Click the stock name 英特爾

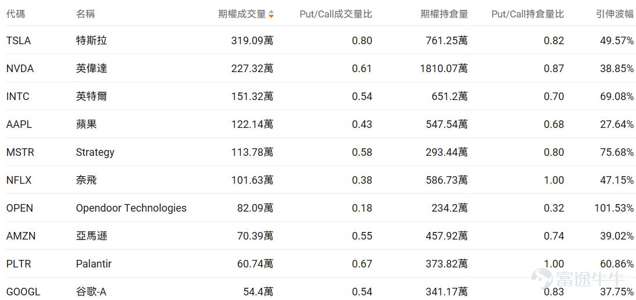[92, 97]
